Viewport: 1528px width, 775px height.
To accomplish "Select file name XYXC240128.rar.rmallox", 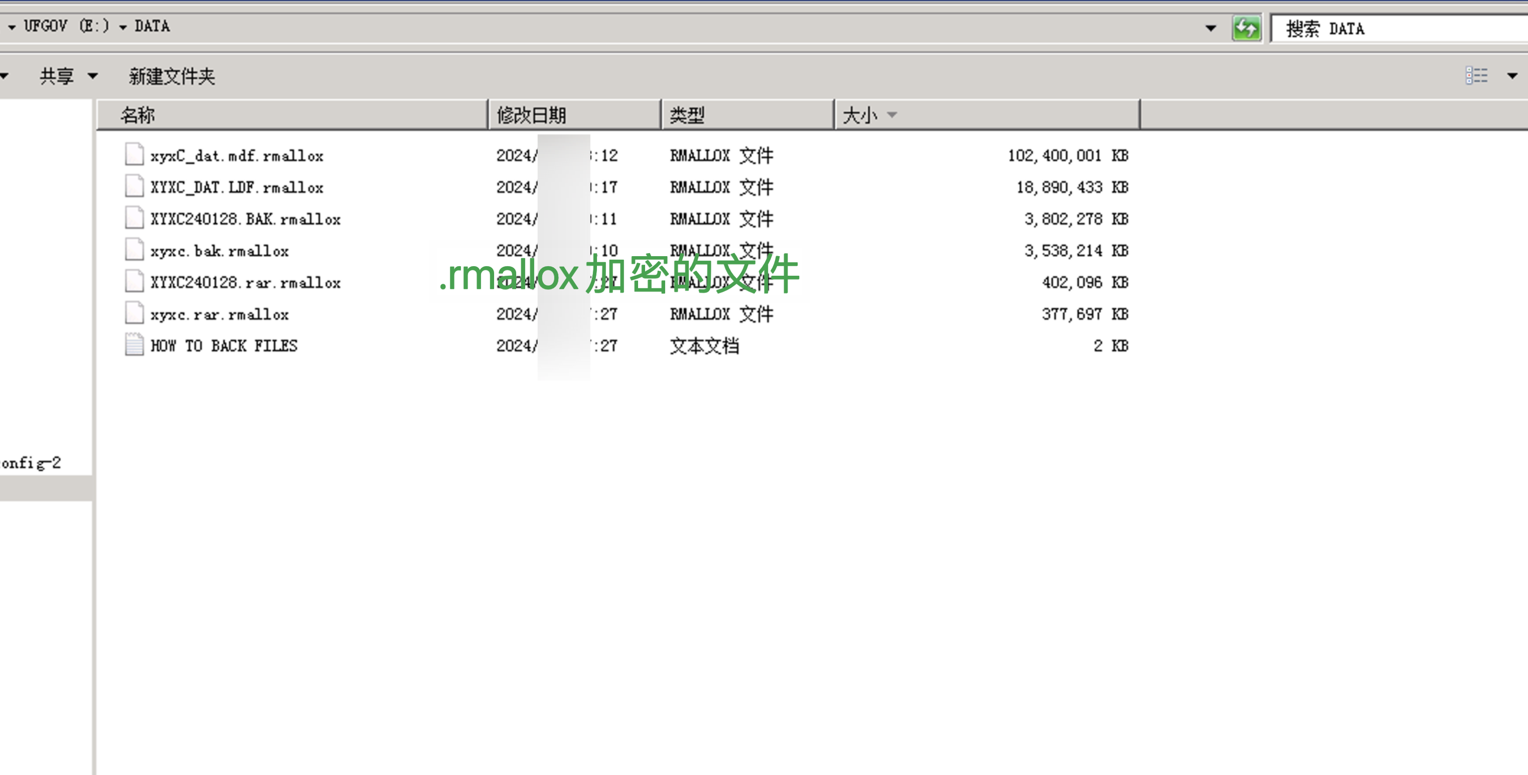I will tap(245, 282).
